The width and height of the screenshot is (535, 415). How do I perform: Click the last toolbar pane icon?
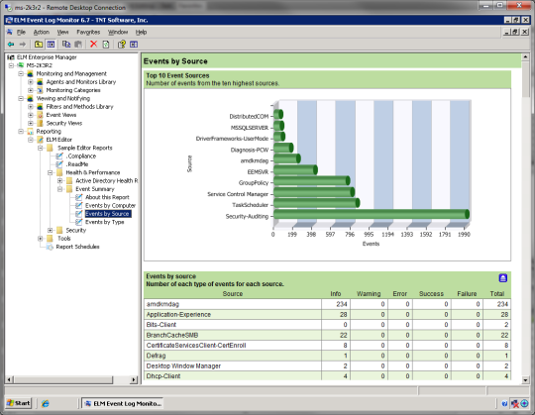(134, 45)
